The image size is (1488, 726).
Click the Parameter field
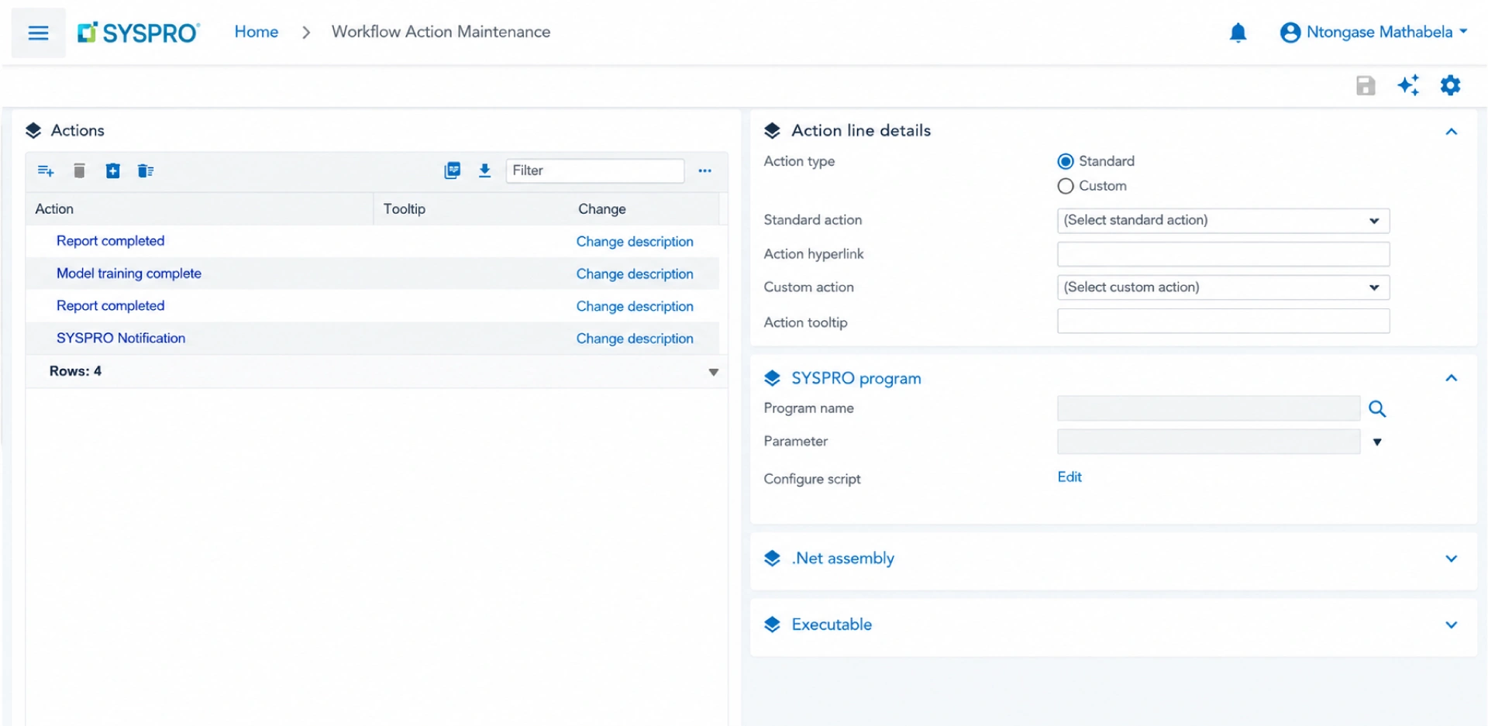(x=1208, y=442)
